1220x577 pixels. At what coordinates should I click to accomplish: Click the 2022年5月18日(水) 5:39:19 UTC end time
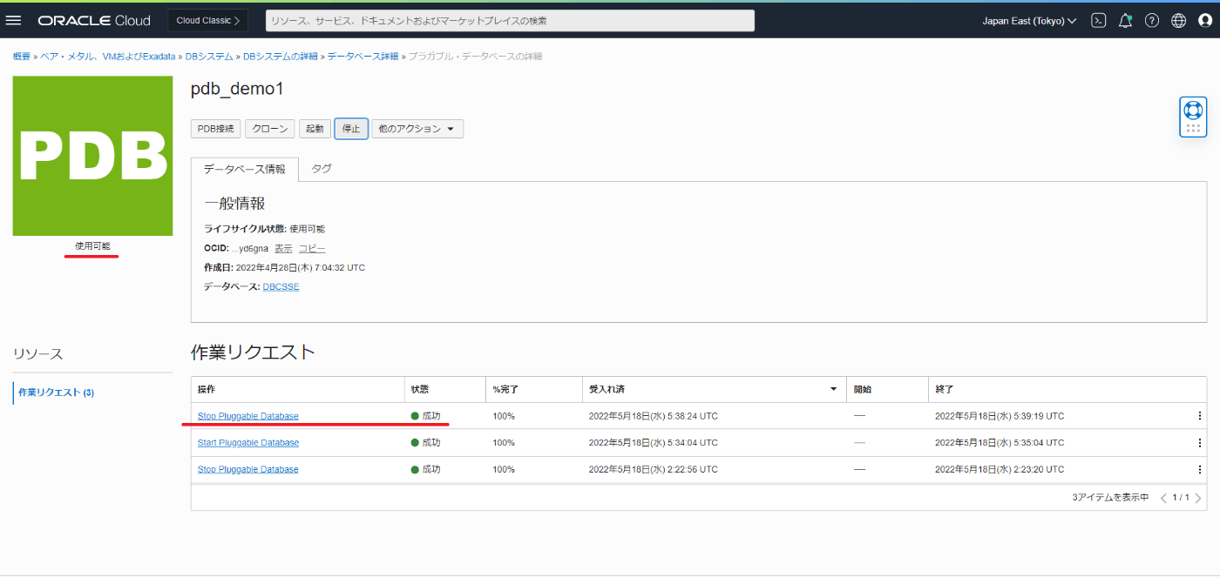1000,416
